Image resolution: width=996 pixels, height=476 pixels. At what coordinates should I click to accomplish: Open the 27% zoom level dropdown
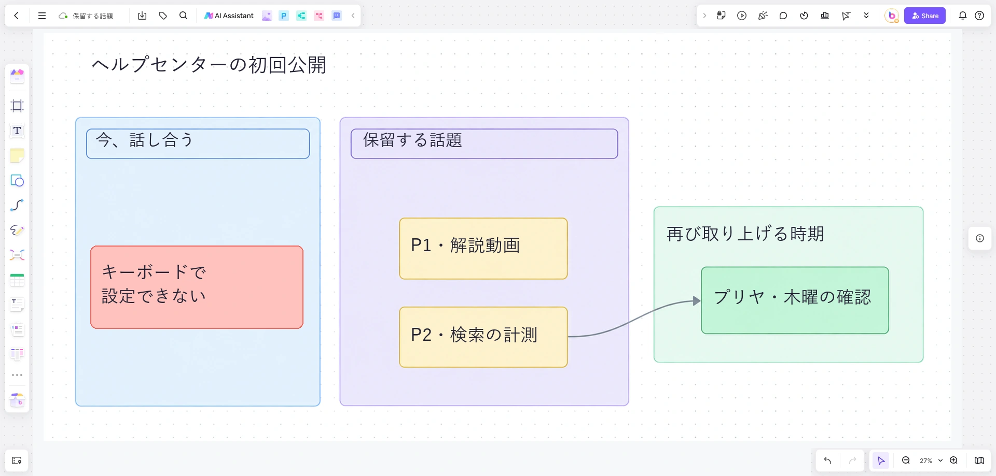pyautogui.click(x=931, y=460)
